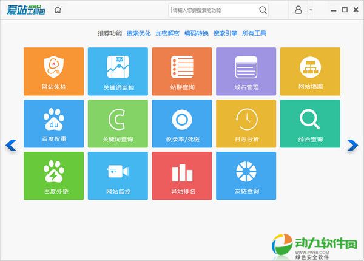Launch the 日志分析 log analysis tool
This screenshot has width=364, height=261.
pos(246,124)
